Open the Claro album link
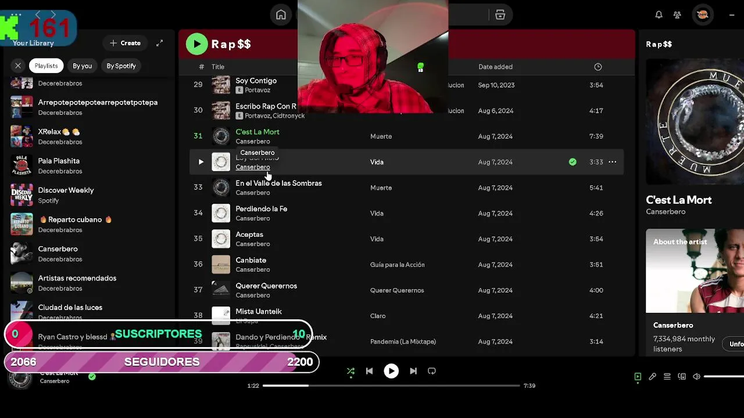 (x=378, y=316)
